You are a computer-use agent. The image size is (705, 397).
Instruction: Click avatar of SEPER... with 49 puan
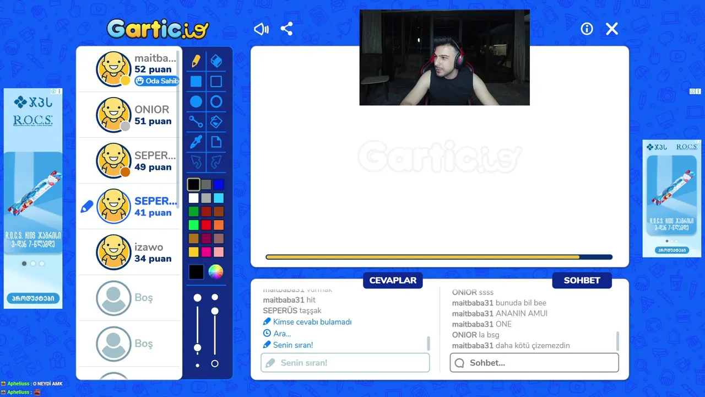click(x=113, y=160)
